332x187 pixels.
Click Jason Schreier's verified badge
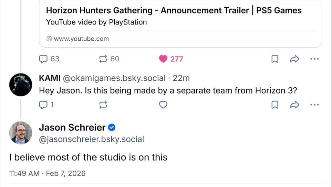[x=112, y=128]
